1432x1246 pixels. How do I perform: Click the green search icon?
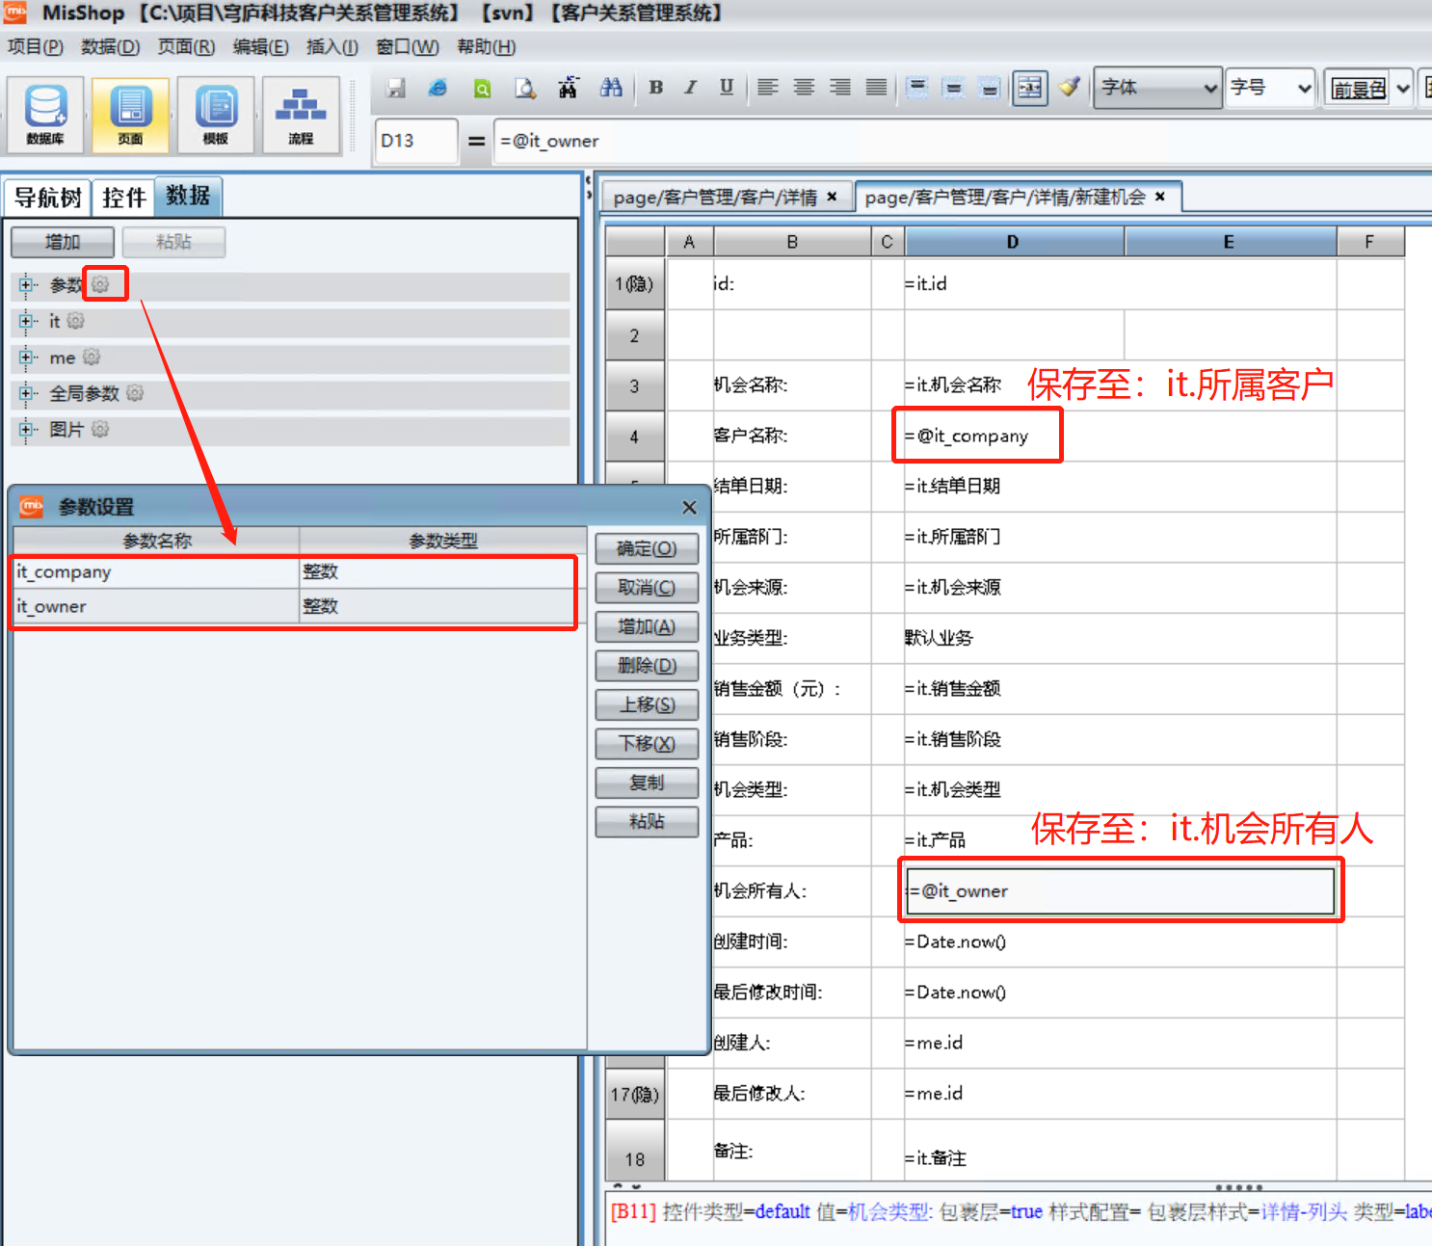pos(482,89)
